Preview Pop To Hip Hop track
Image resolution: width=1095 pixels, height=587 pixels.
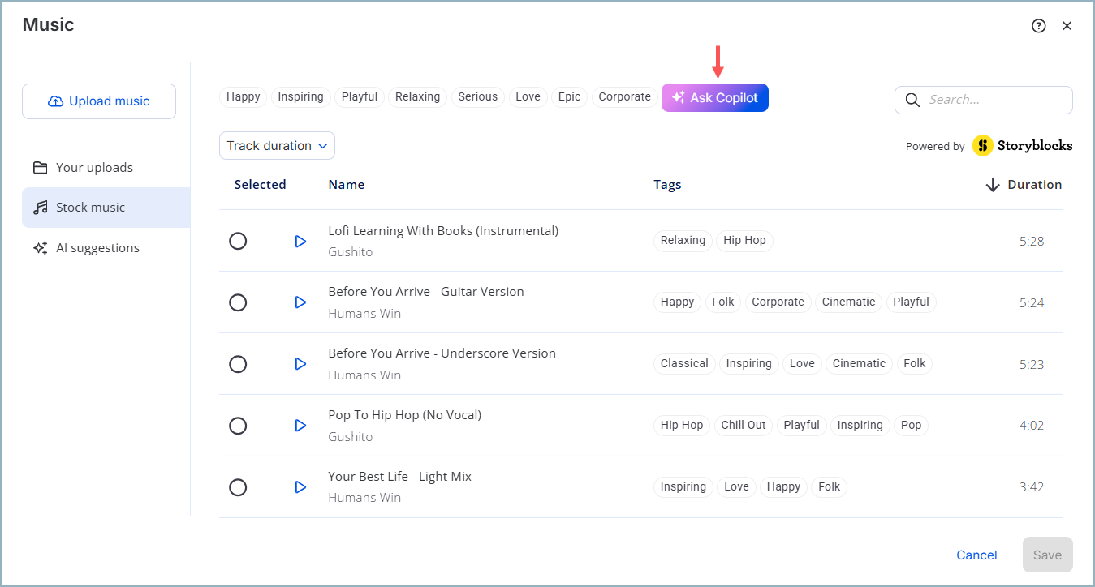pyautogui.click(x=300, y=426)
